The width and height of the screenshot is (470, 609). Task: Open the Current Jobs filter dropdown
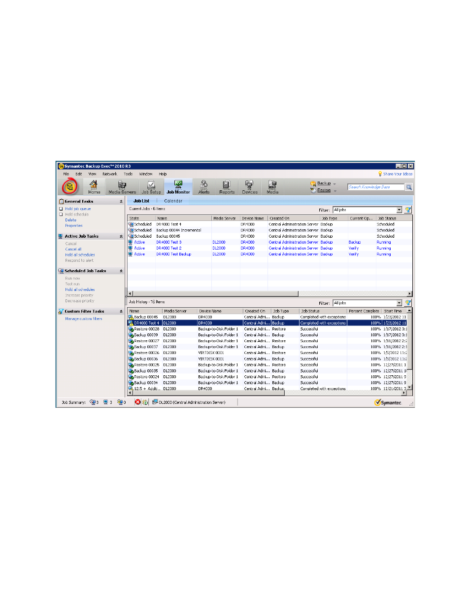(x=399, y=210)
